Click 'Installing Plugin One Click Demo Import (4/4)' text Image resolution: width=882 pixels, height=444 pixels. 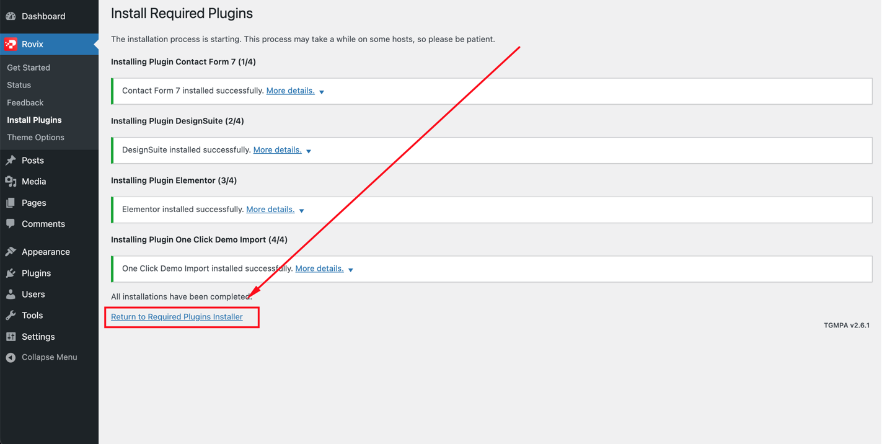click(x=199, y=239)
